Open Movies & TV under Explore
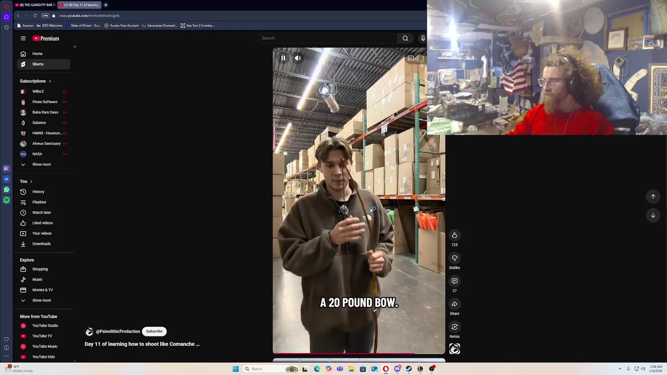Viewport: 667px width, 375px height. [x=44, y=290]
